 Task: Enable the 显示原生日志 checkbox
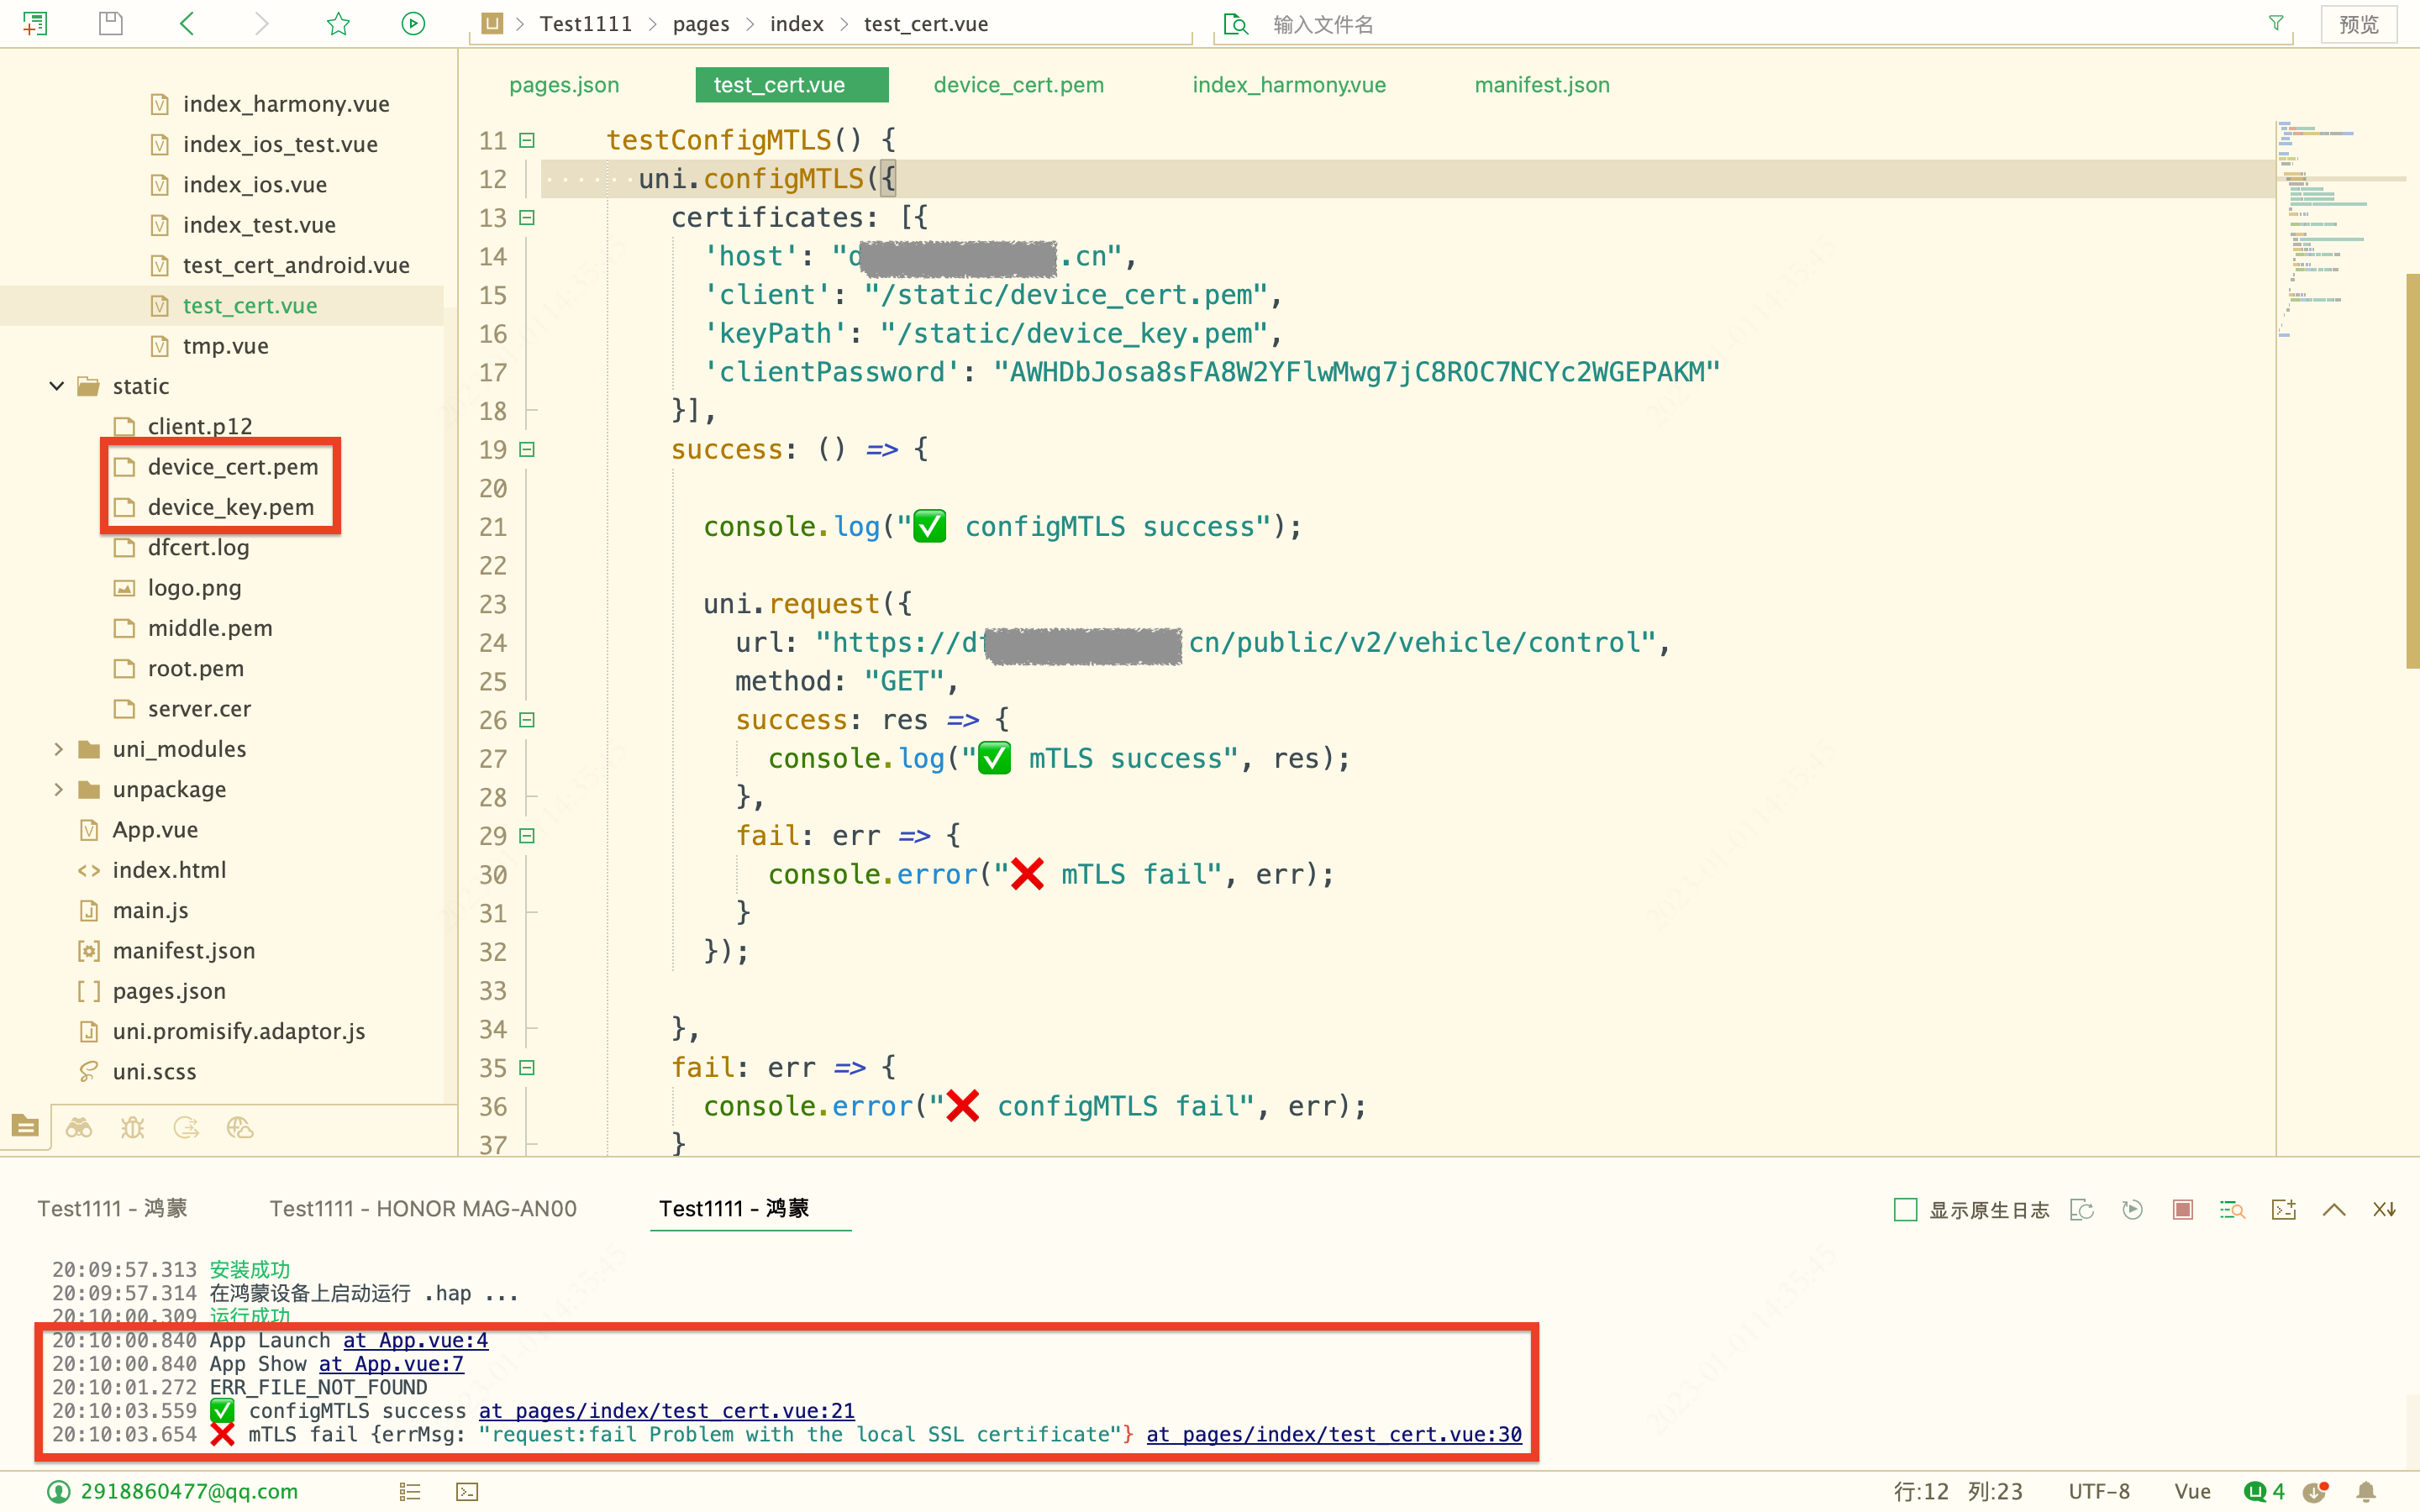[x=1905, y=1210]
